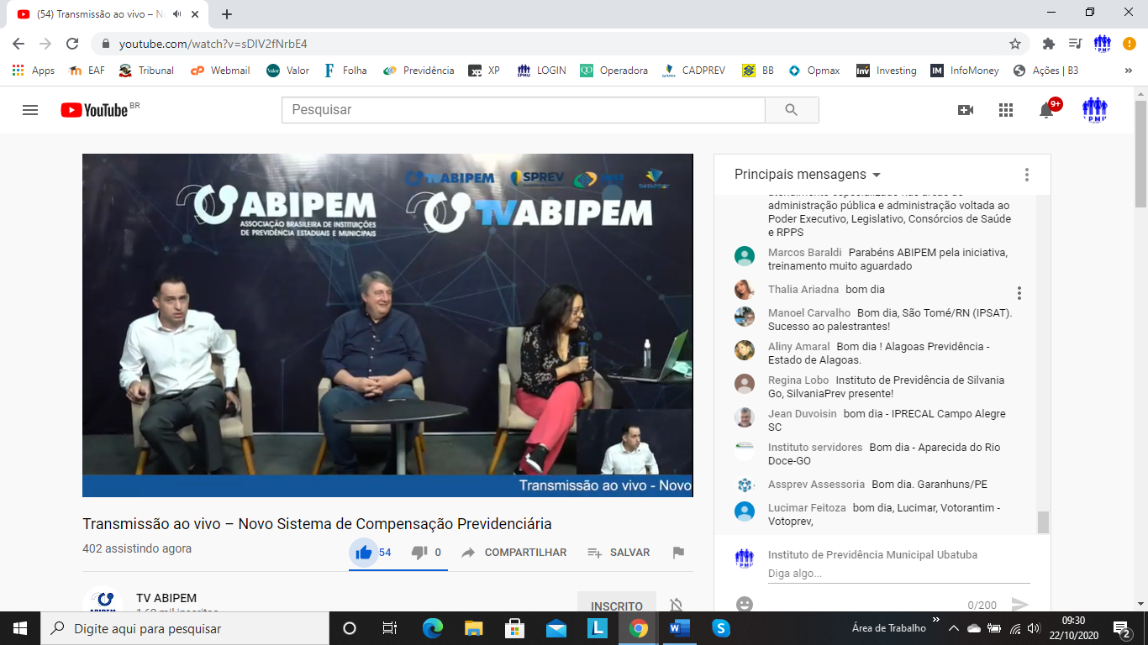Open the Tribunal bookmark
Screen dimensions: 1148x645
(x=146, y=71)
